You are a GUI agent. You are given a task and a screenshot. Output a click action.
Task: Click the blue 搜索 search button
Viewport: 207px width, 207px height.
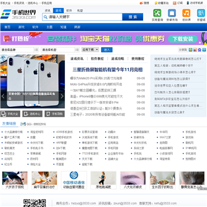133,17
